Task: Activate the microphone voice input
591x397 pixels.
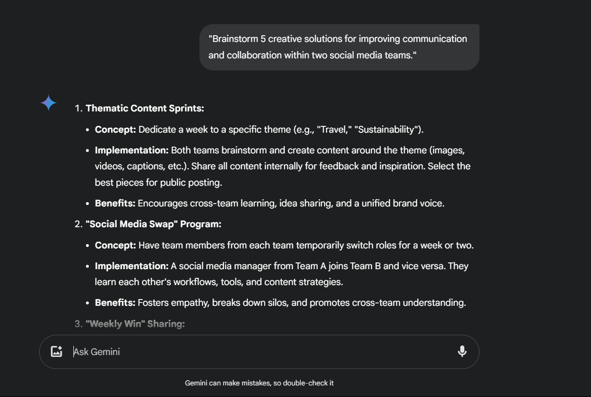Action: coord(462,352)
